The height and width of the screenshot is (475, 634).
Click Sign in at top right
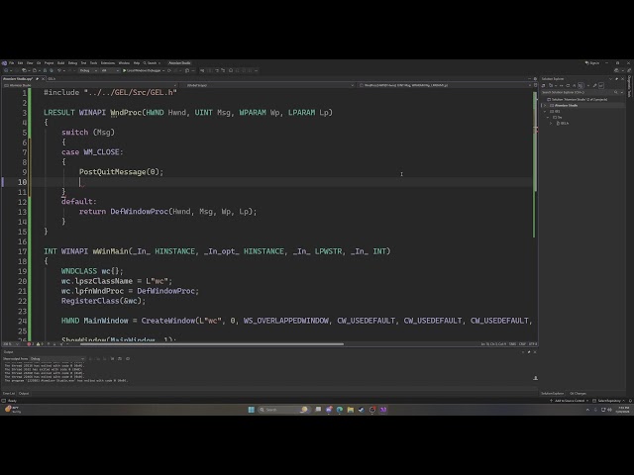click(592, 63)
